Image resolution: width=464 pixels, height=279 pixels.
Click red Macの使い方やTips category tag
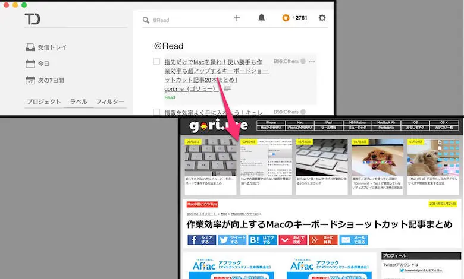202,204
